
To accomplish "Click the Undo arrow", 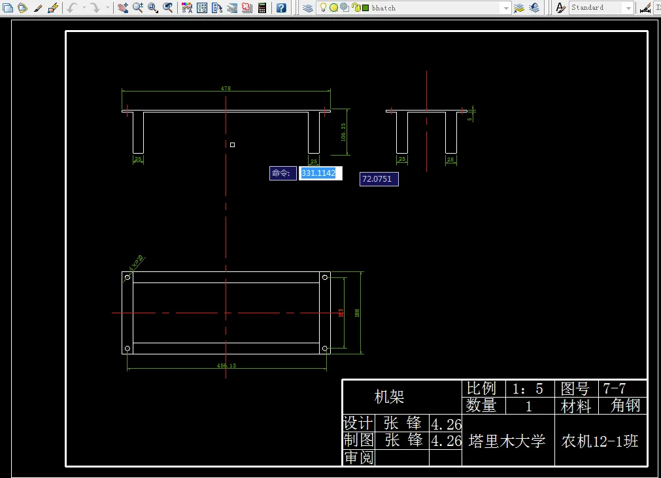I will click(x=72, y=8).
